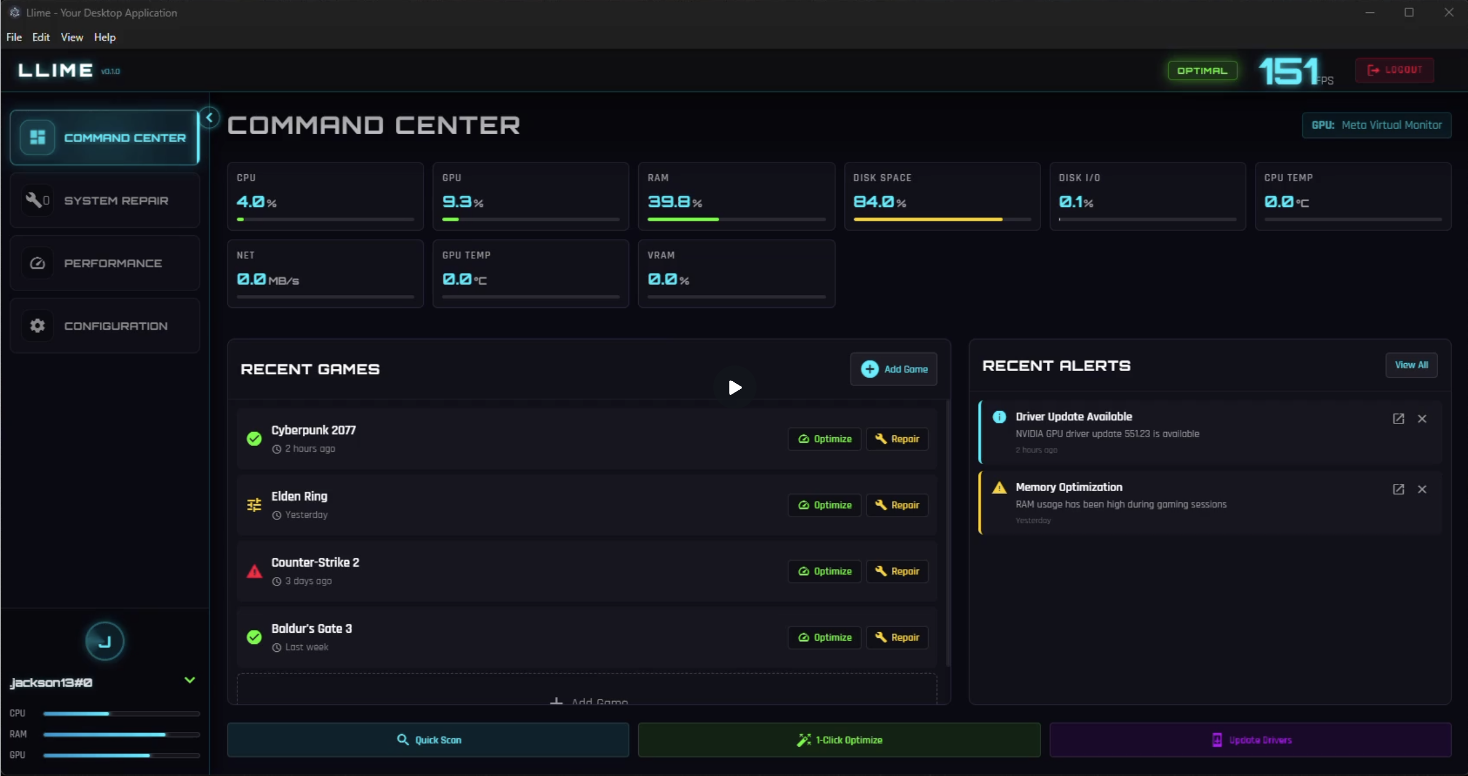
Task: Dismiss the Memory Optimization alert
Action: pos(1422,489)
